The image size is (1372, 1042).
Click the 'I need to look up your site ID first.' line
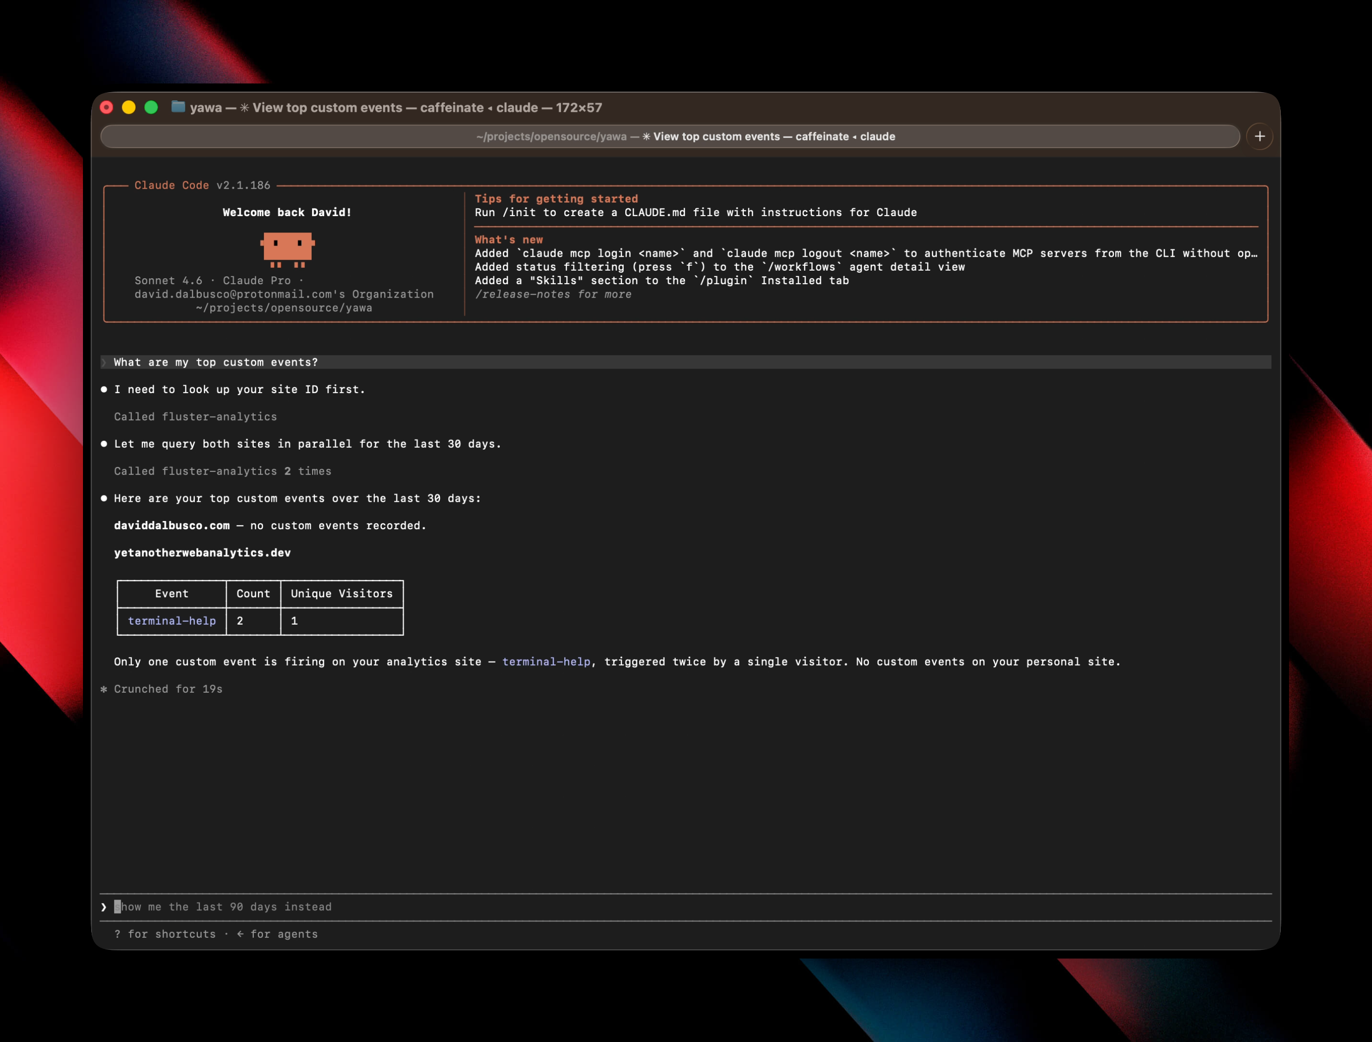239,389
